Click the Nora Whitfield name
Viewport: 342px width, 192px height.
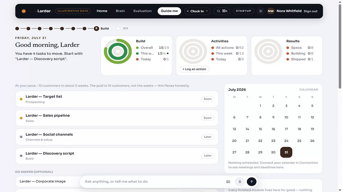tap(289, 11)
